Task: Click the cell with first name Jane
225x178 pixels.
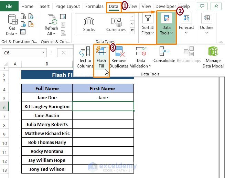Action: tap(103, 97)
